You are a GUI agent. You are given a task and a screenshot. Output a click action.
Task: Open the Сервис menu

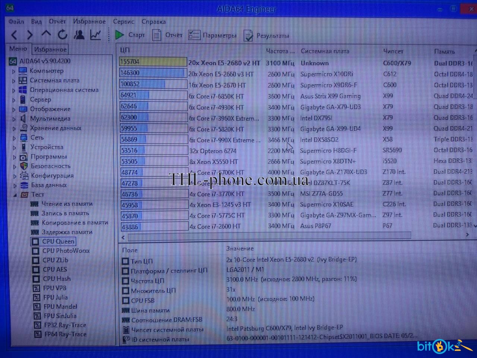point(124,22)
